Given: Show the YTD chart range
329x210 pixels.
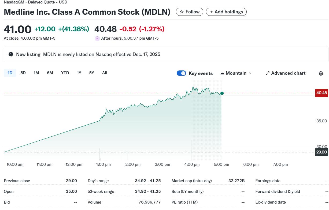Looking at the screenshot, I should [65, 73].
